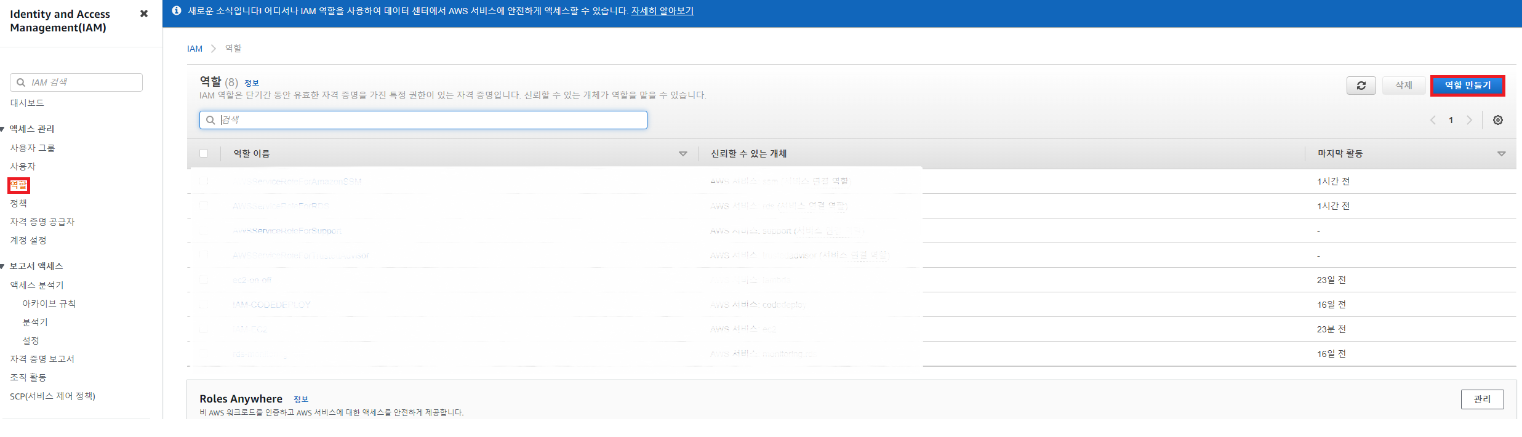Image resolution: width=1522 pixels, height=437 pixels.
Task: Open 정책 in the sidebar
Action: (18, 203)
